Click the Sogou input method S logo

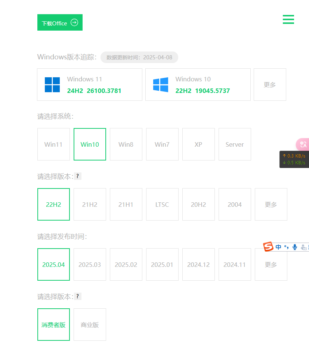[268, 246]
